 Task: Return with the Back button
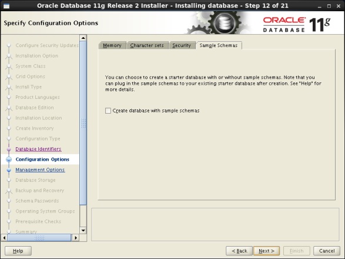239,251
